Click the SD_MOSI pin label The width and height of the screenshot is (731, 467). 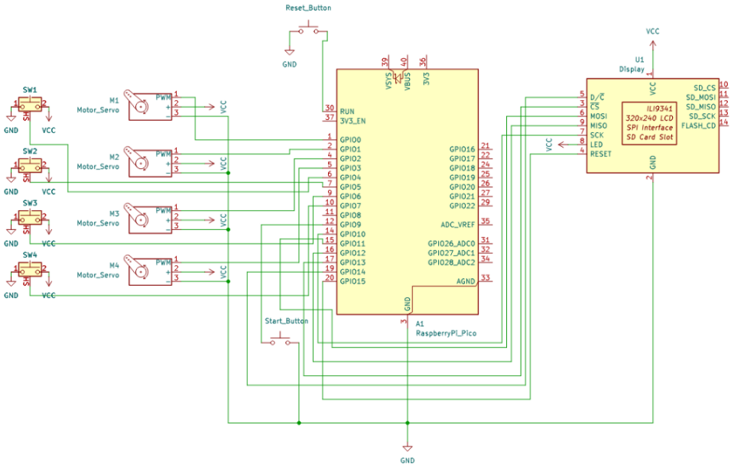click(x=700, y=97)
